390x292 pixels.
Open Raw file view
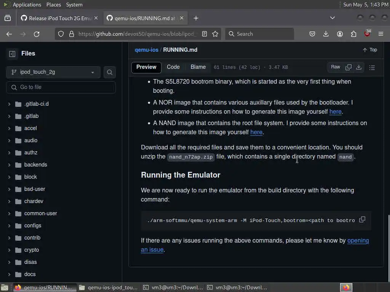(x=335, y=67)
